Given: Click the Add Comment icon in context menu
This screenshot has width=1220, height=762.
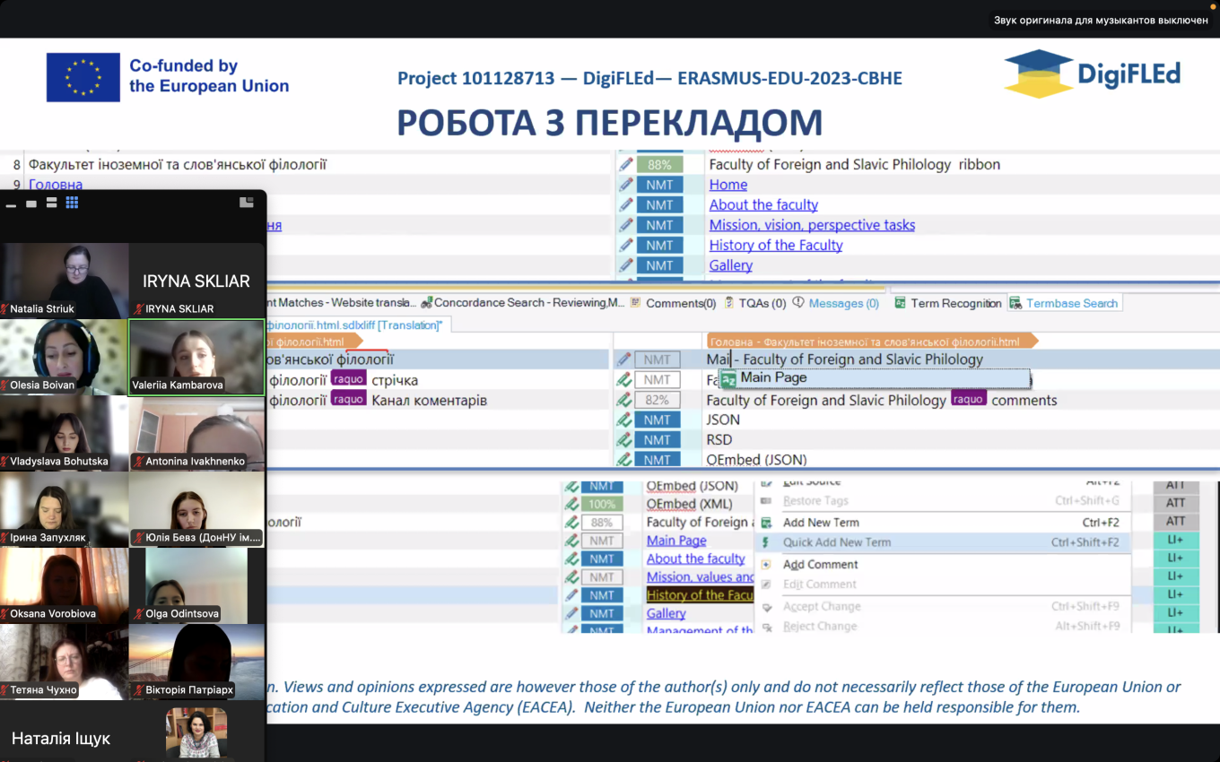Looking at the screenshot, I should pyautogui.click(x=766, y=565).
